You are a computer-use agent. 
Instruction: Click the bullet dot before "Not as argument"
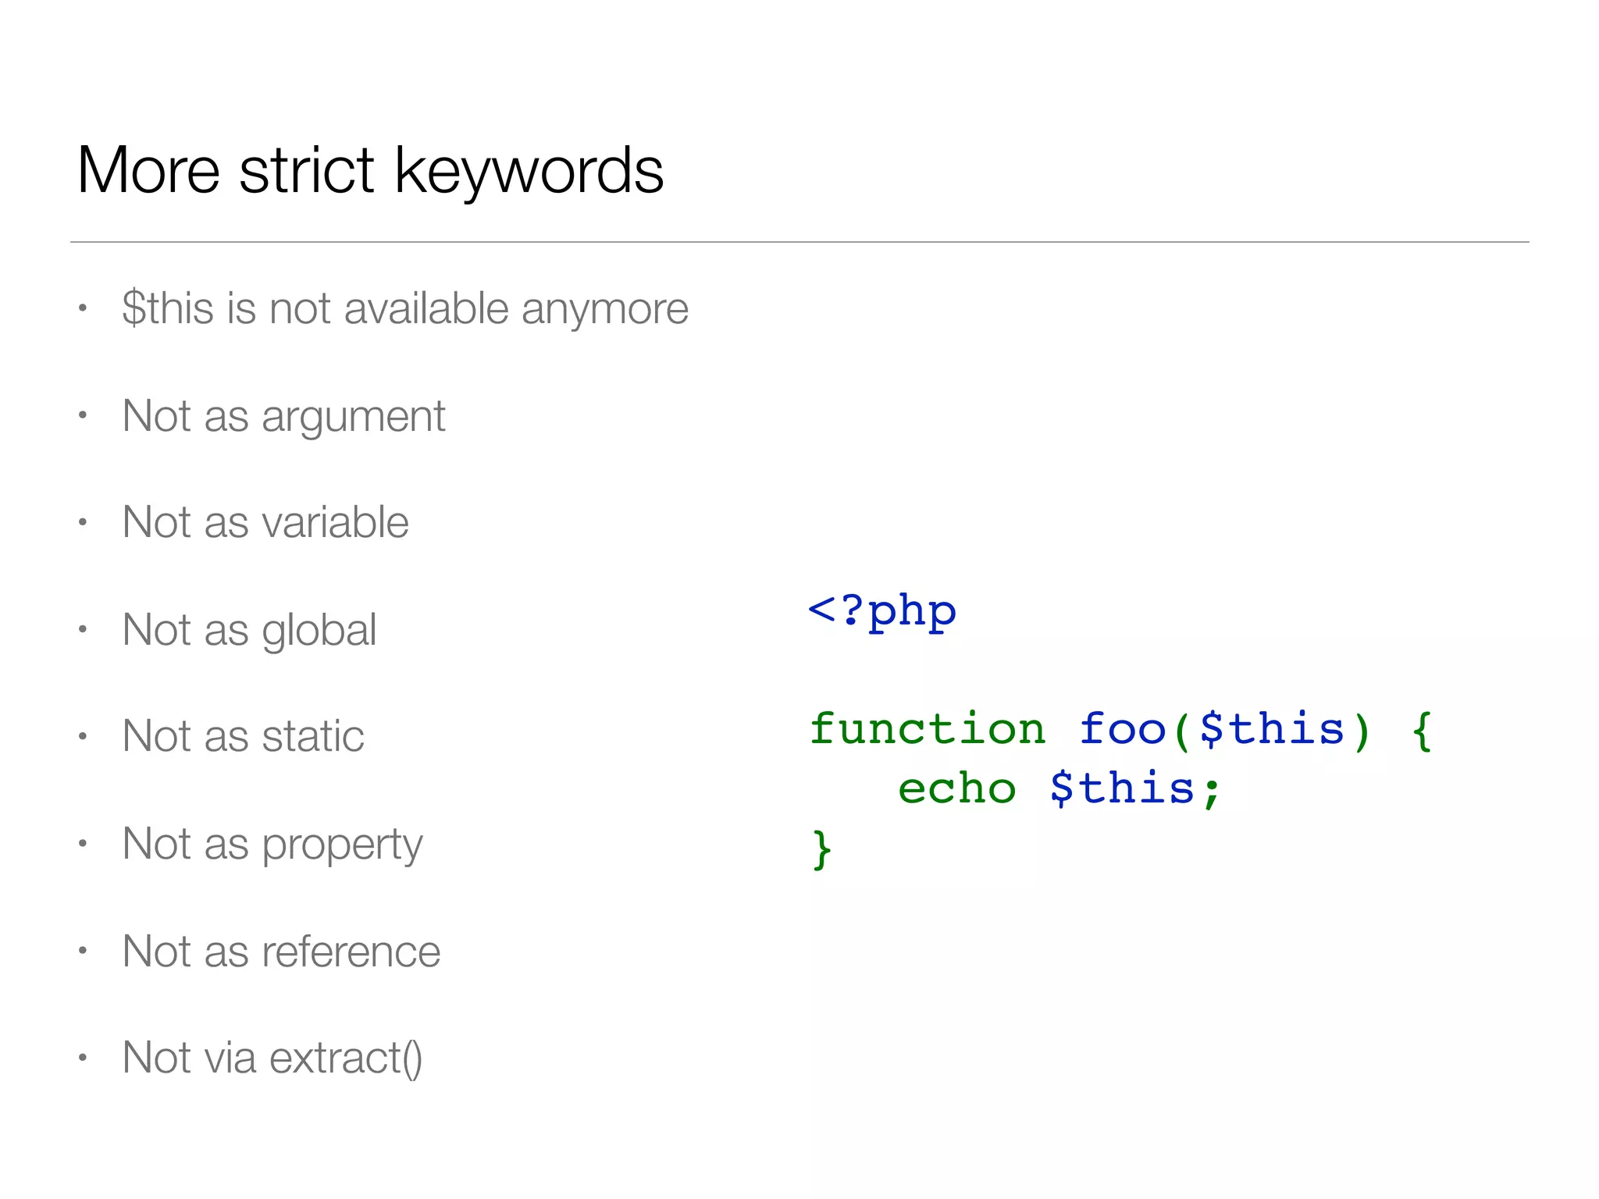(82, 415)
